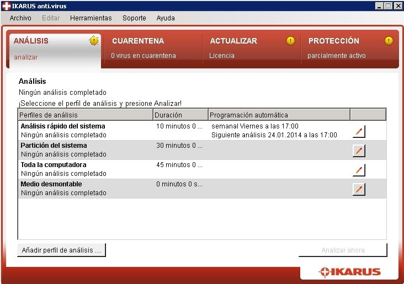Open the Herramientas menu
The height and width of the screenshot is (284, 404).
tap(91, 18)
